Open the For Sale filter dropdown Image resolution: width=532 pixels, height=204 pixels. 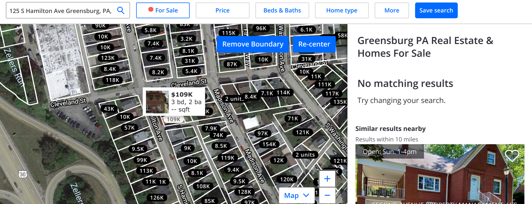pyautogui.click(x=163, y=11)
